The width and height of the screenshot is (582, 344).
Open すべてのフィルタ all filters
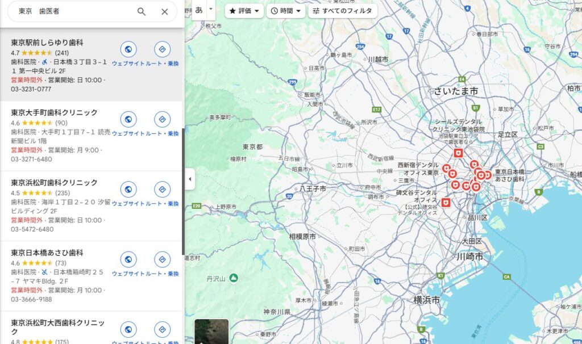click(343, 11)
